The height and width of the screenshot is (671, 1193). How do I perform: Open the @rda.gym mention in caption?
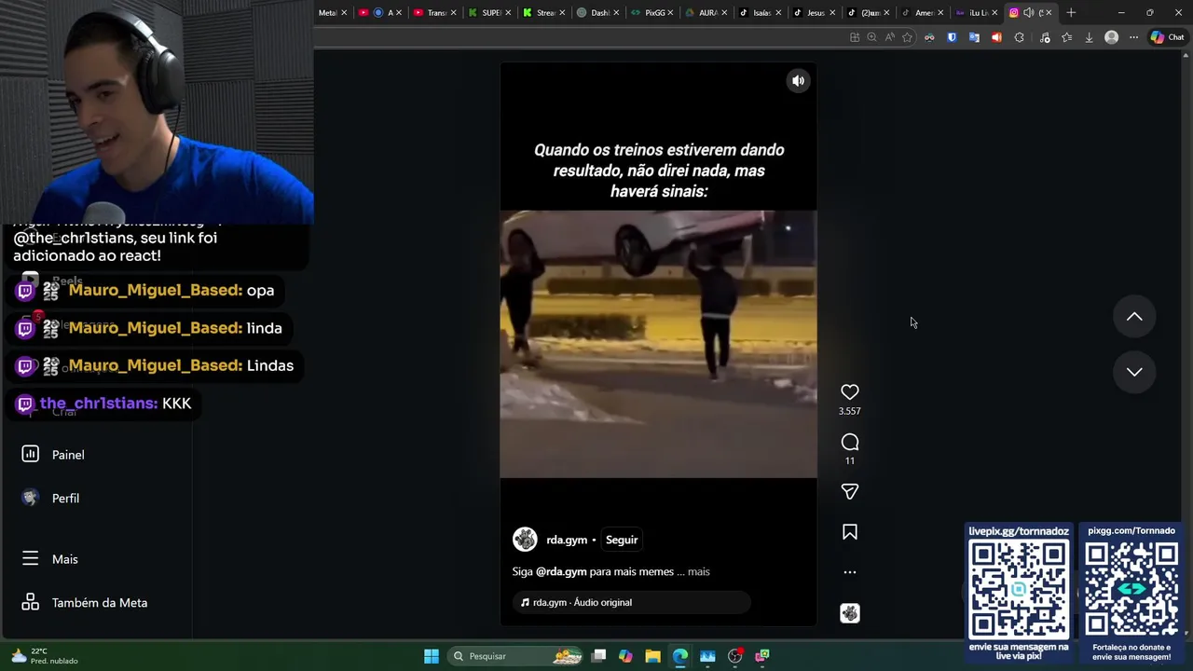point(561,571)
